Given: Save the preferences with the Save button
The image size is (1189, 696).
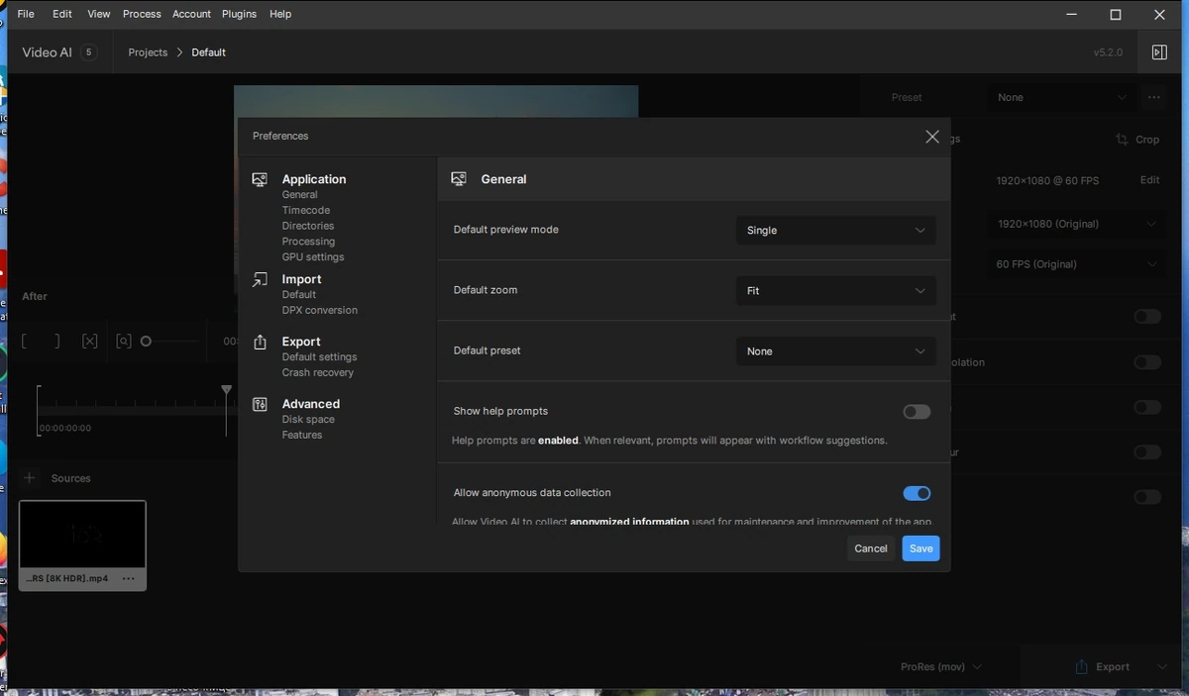Looking at the screenshot, I should tap(920, 548).
